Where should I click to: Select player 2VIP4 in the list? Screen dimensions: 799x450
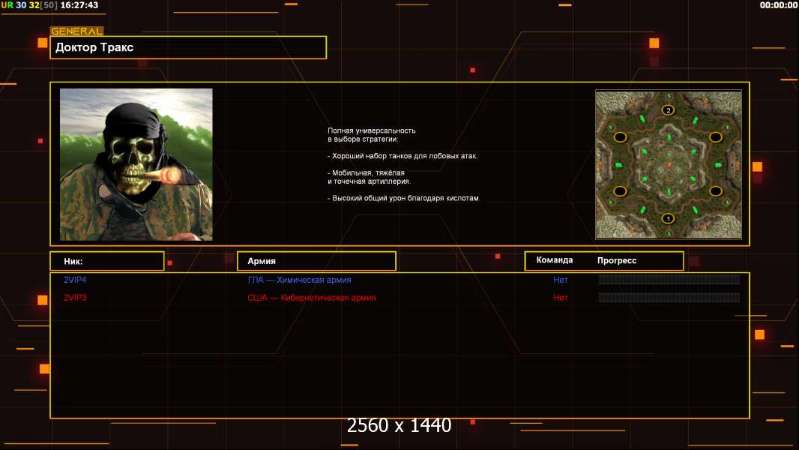tap(75, 280)
